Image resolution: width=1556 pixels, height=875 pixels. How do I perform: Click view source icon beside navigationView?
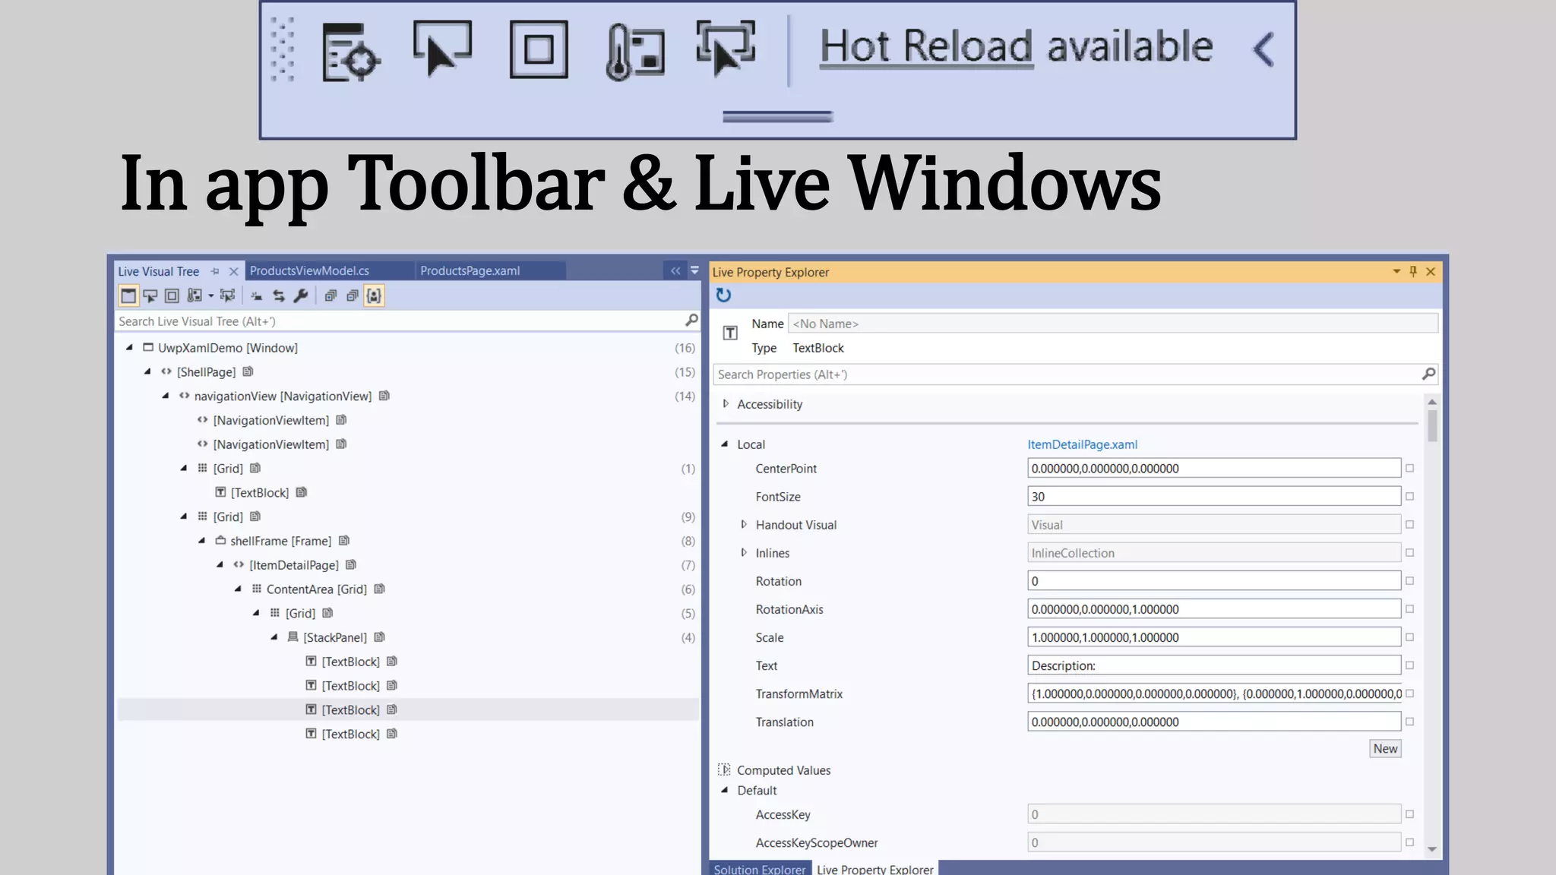[384, 396]
